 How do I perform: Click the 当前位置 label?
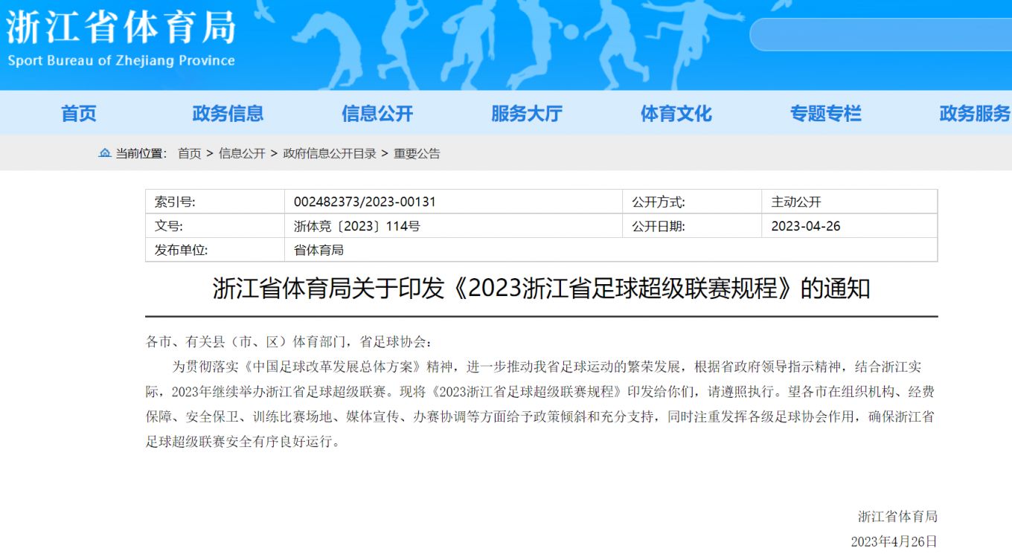(x=140, y=154)
